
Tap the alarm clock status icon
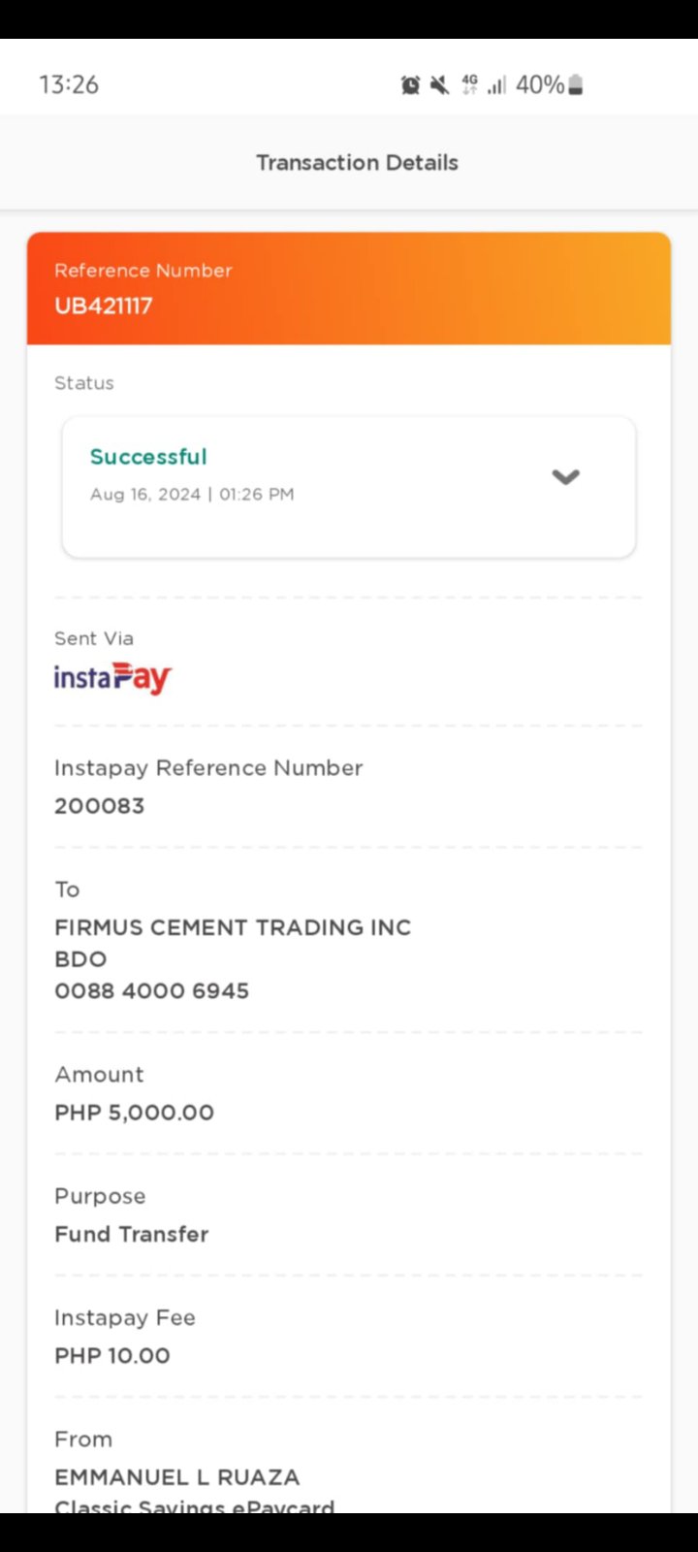pyautogui.click(x=411, y=85)
